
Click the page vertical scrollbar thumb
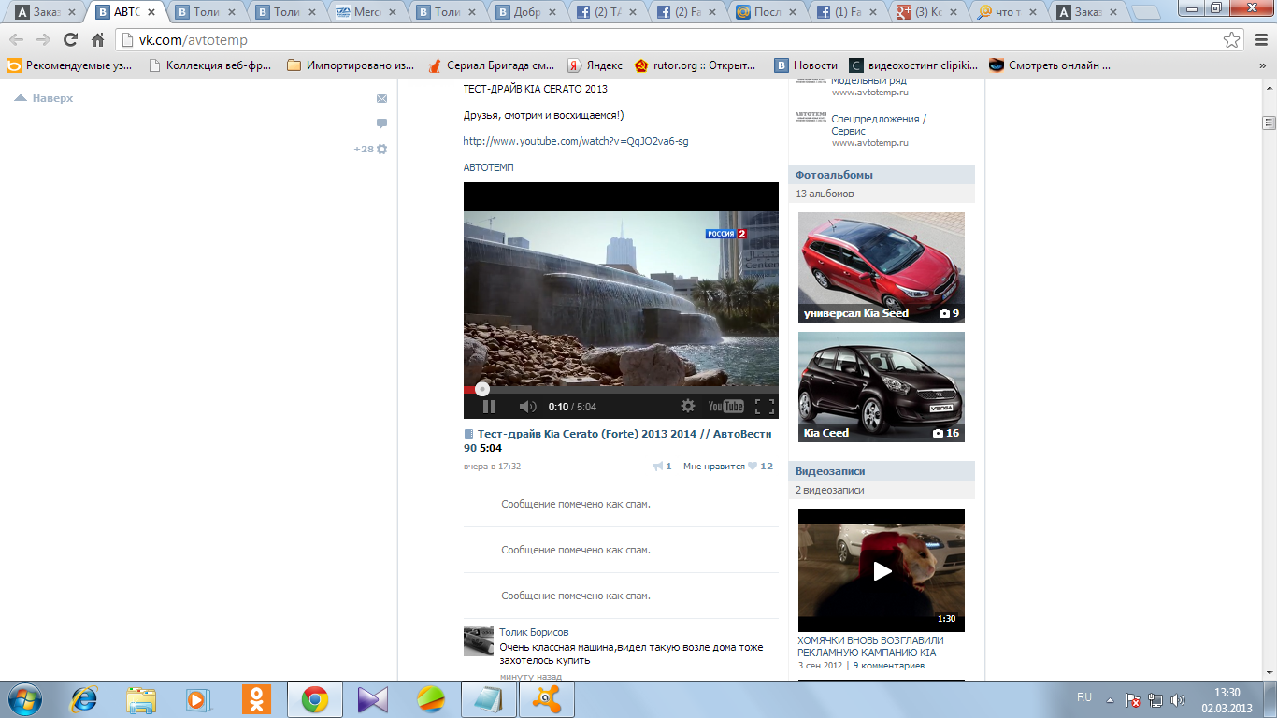point(1269,122)
